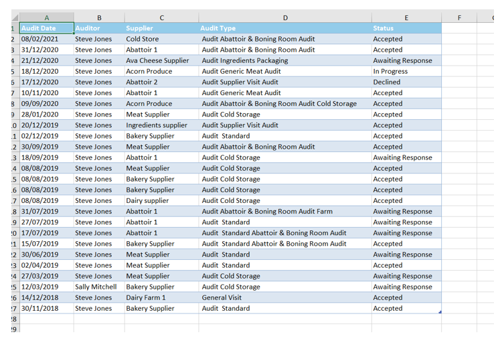Click the 'Audit Date' header cell

click(47, 28)
